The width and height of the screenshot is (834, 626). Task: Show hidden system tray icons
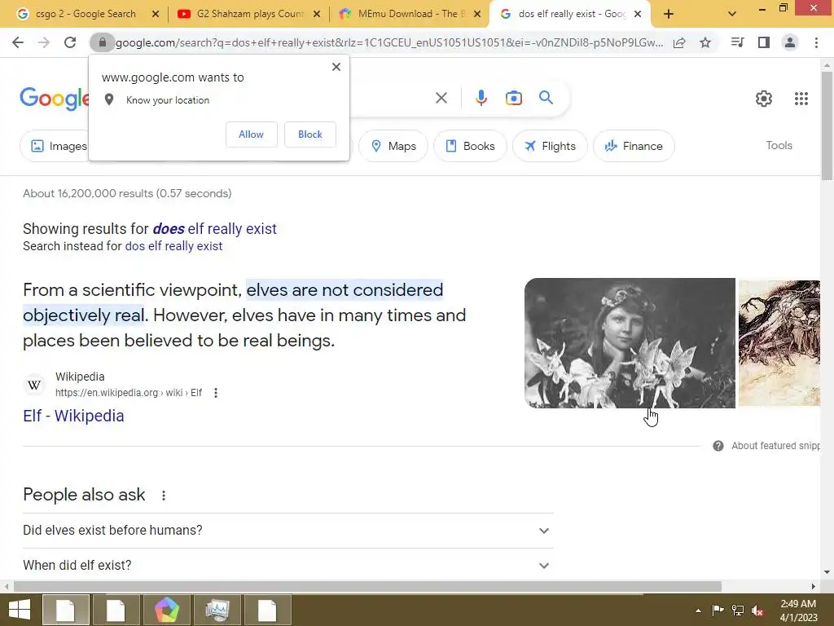coord(698,611)
